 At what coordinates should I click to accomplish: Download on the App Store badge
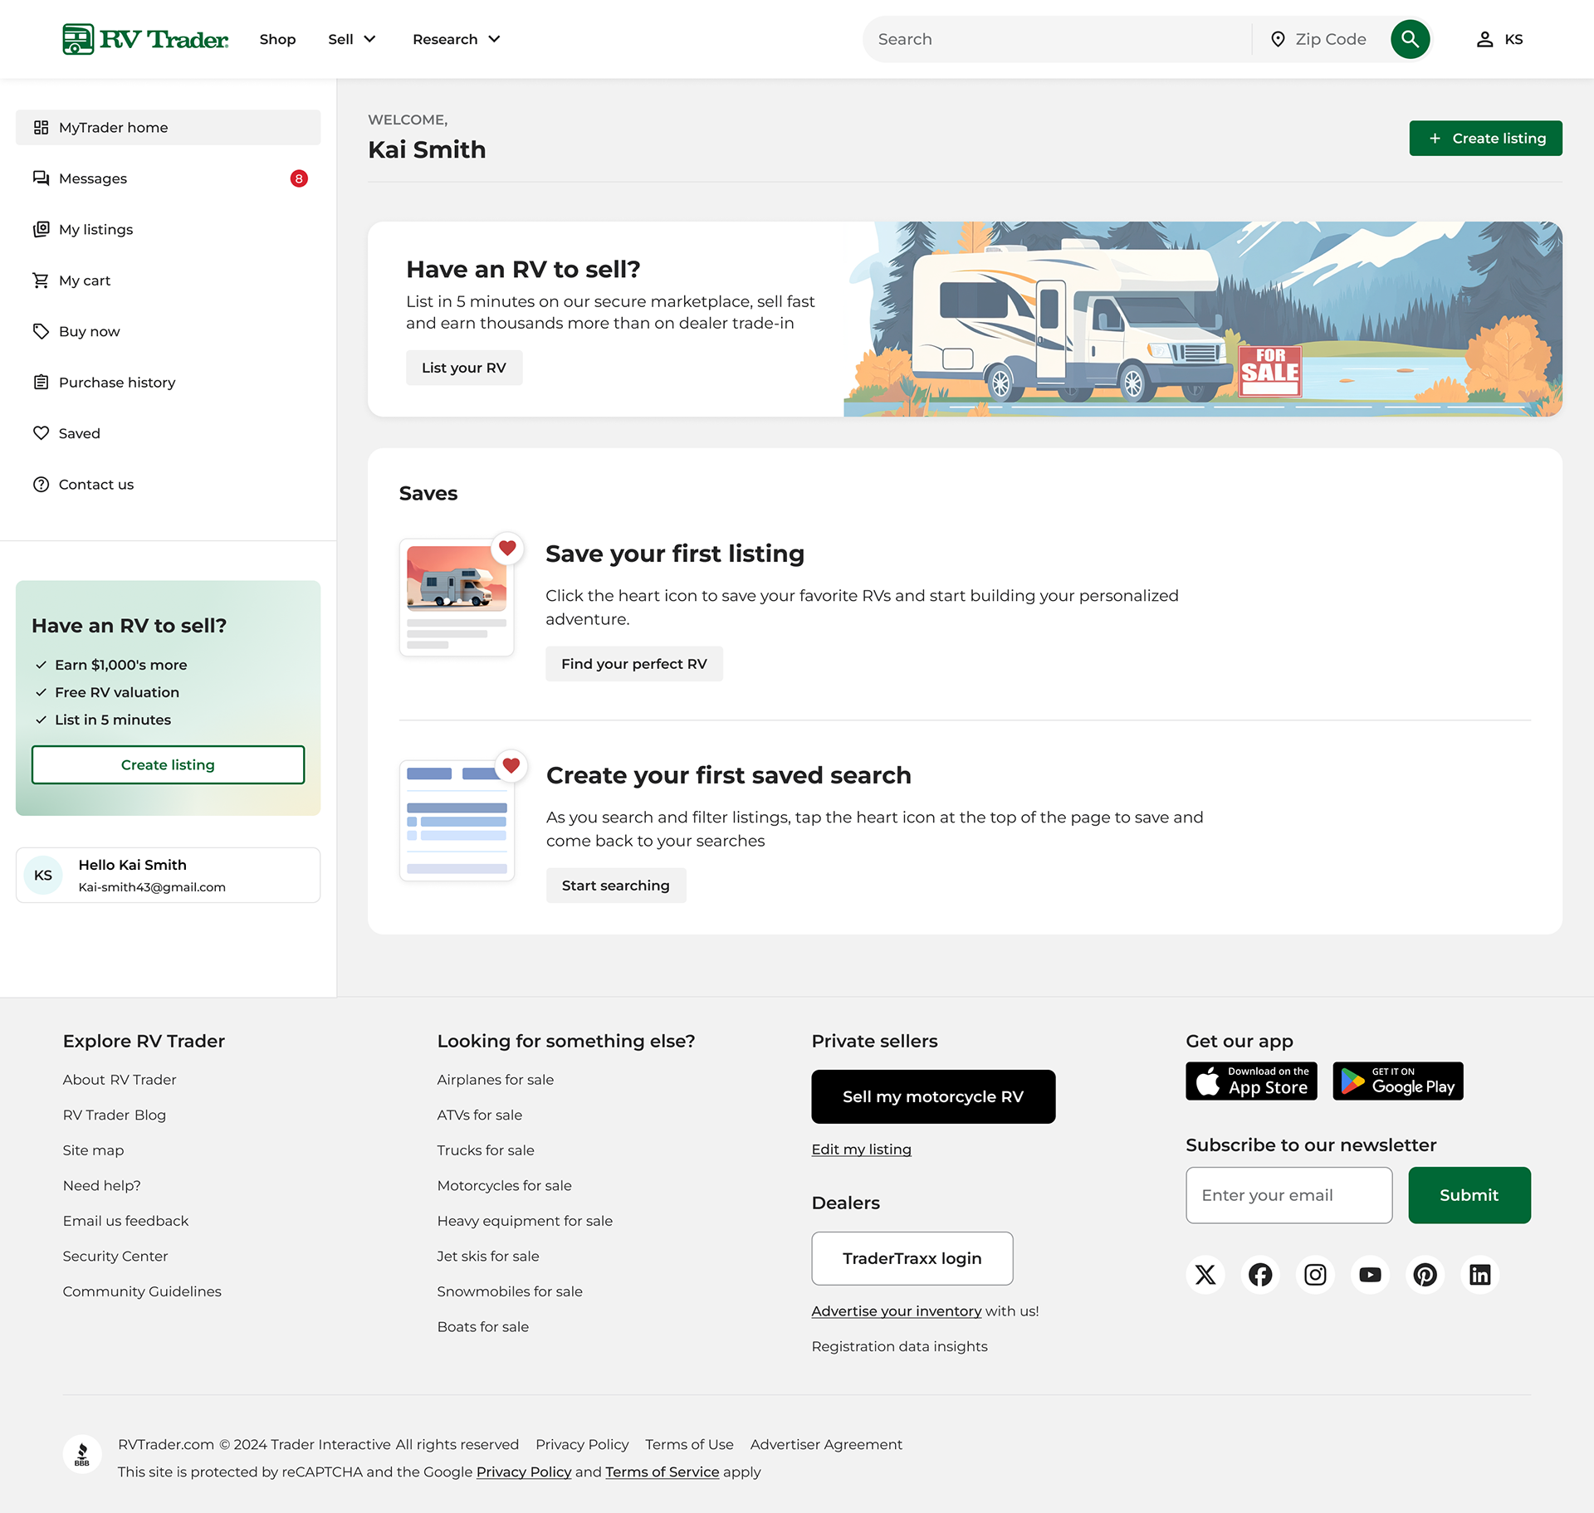tap(1251, 1081)
